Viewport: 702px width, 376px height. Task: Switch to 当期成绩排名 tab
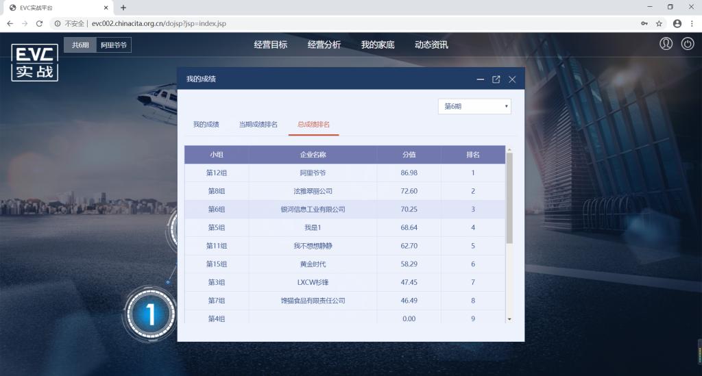click(258, 125)
